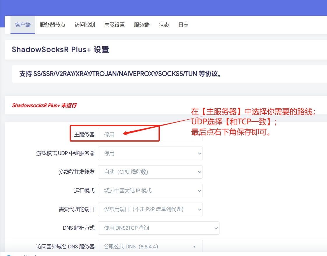Open the 访问控制 tab
The image size is (327, 256).
(85, 25)
